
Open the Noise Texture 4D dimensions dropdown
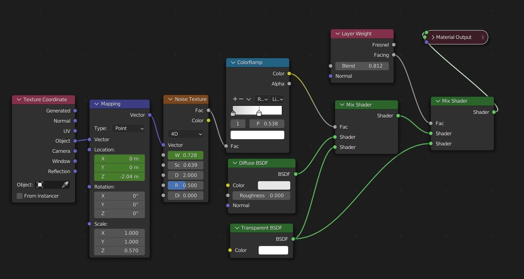tap(185, 134)
